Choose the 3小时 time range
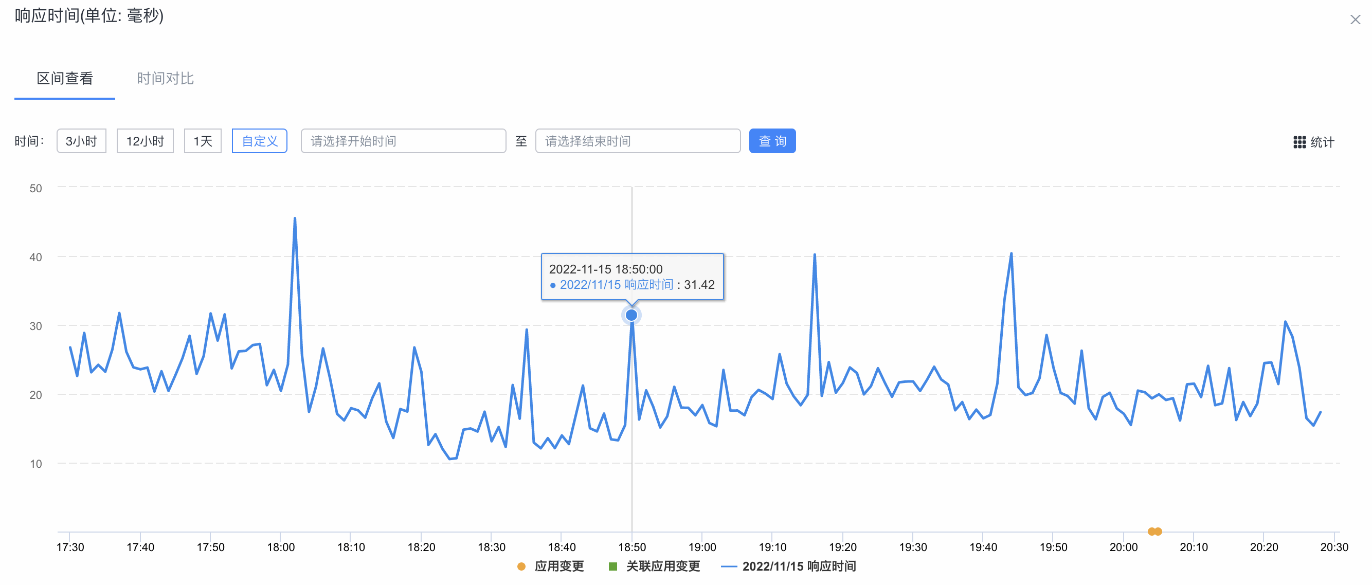 (81, 141)
